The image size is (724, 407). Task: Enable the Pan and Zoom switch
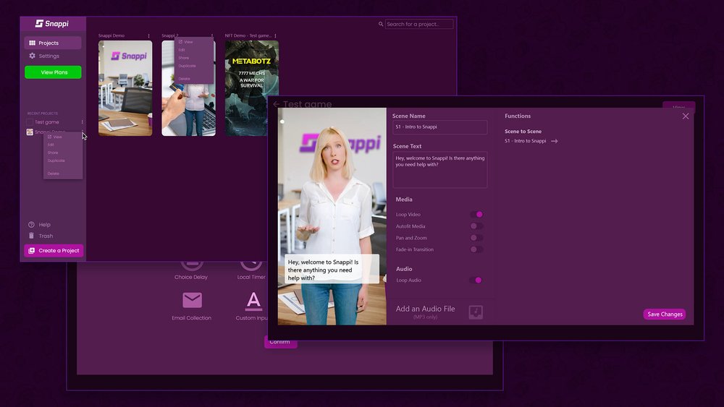(x=476, y=238)
